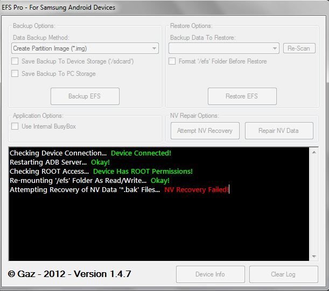329x291 pixels.
Task: Select 'NV Recovery Failed!' log text
Action: tap(197, 190)
